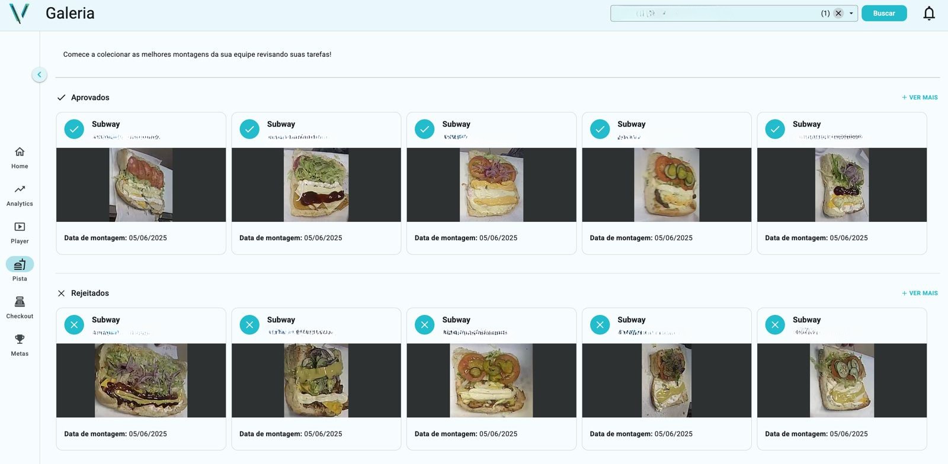Open the search filter dropdown arrow
The width and height of the screenshot is (948, 464).
(x=851, y=13)
